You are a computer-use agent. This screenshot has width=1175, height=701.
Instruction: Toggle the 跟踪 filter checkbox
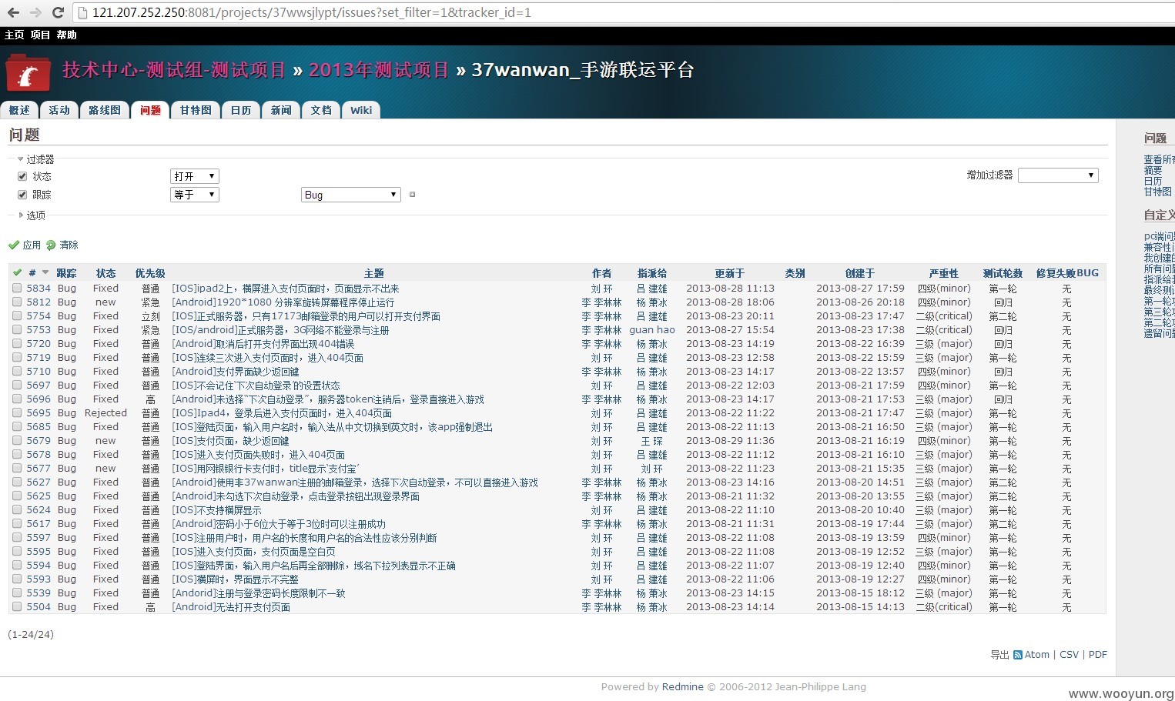click(x=22, y=195)
